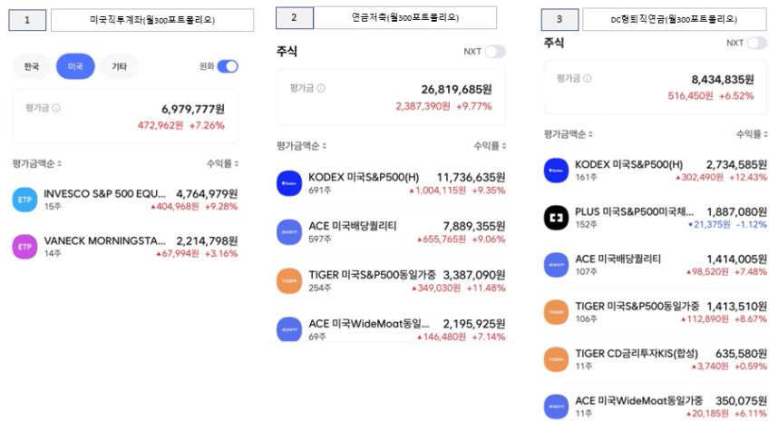Click the TIGER CD금리투자KIS orange icon
Image resolution: width=778 pixels, height=441 pixels.
click(x=556, y=359)
